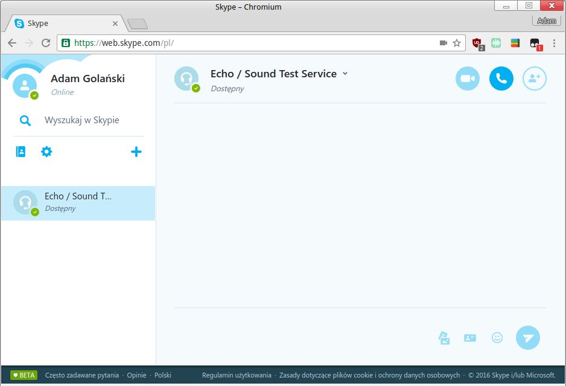Click the send message button
Screen dimensions: 566x386
click(528, 338)
